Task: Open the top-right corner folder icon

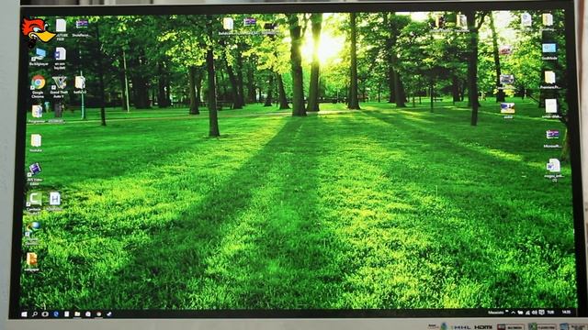Action: coord(548,20)
